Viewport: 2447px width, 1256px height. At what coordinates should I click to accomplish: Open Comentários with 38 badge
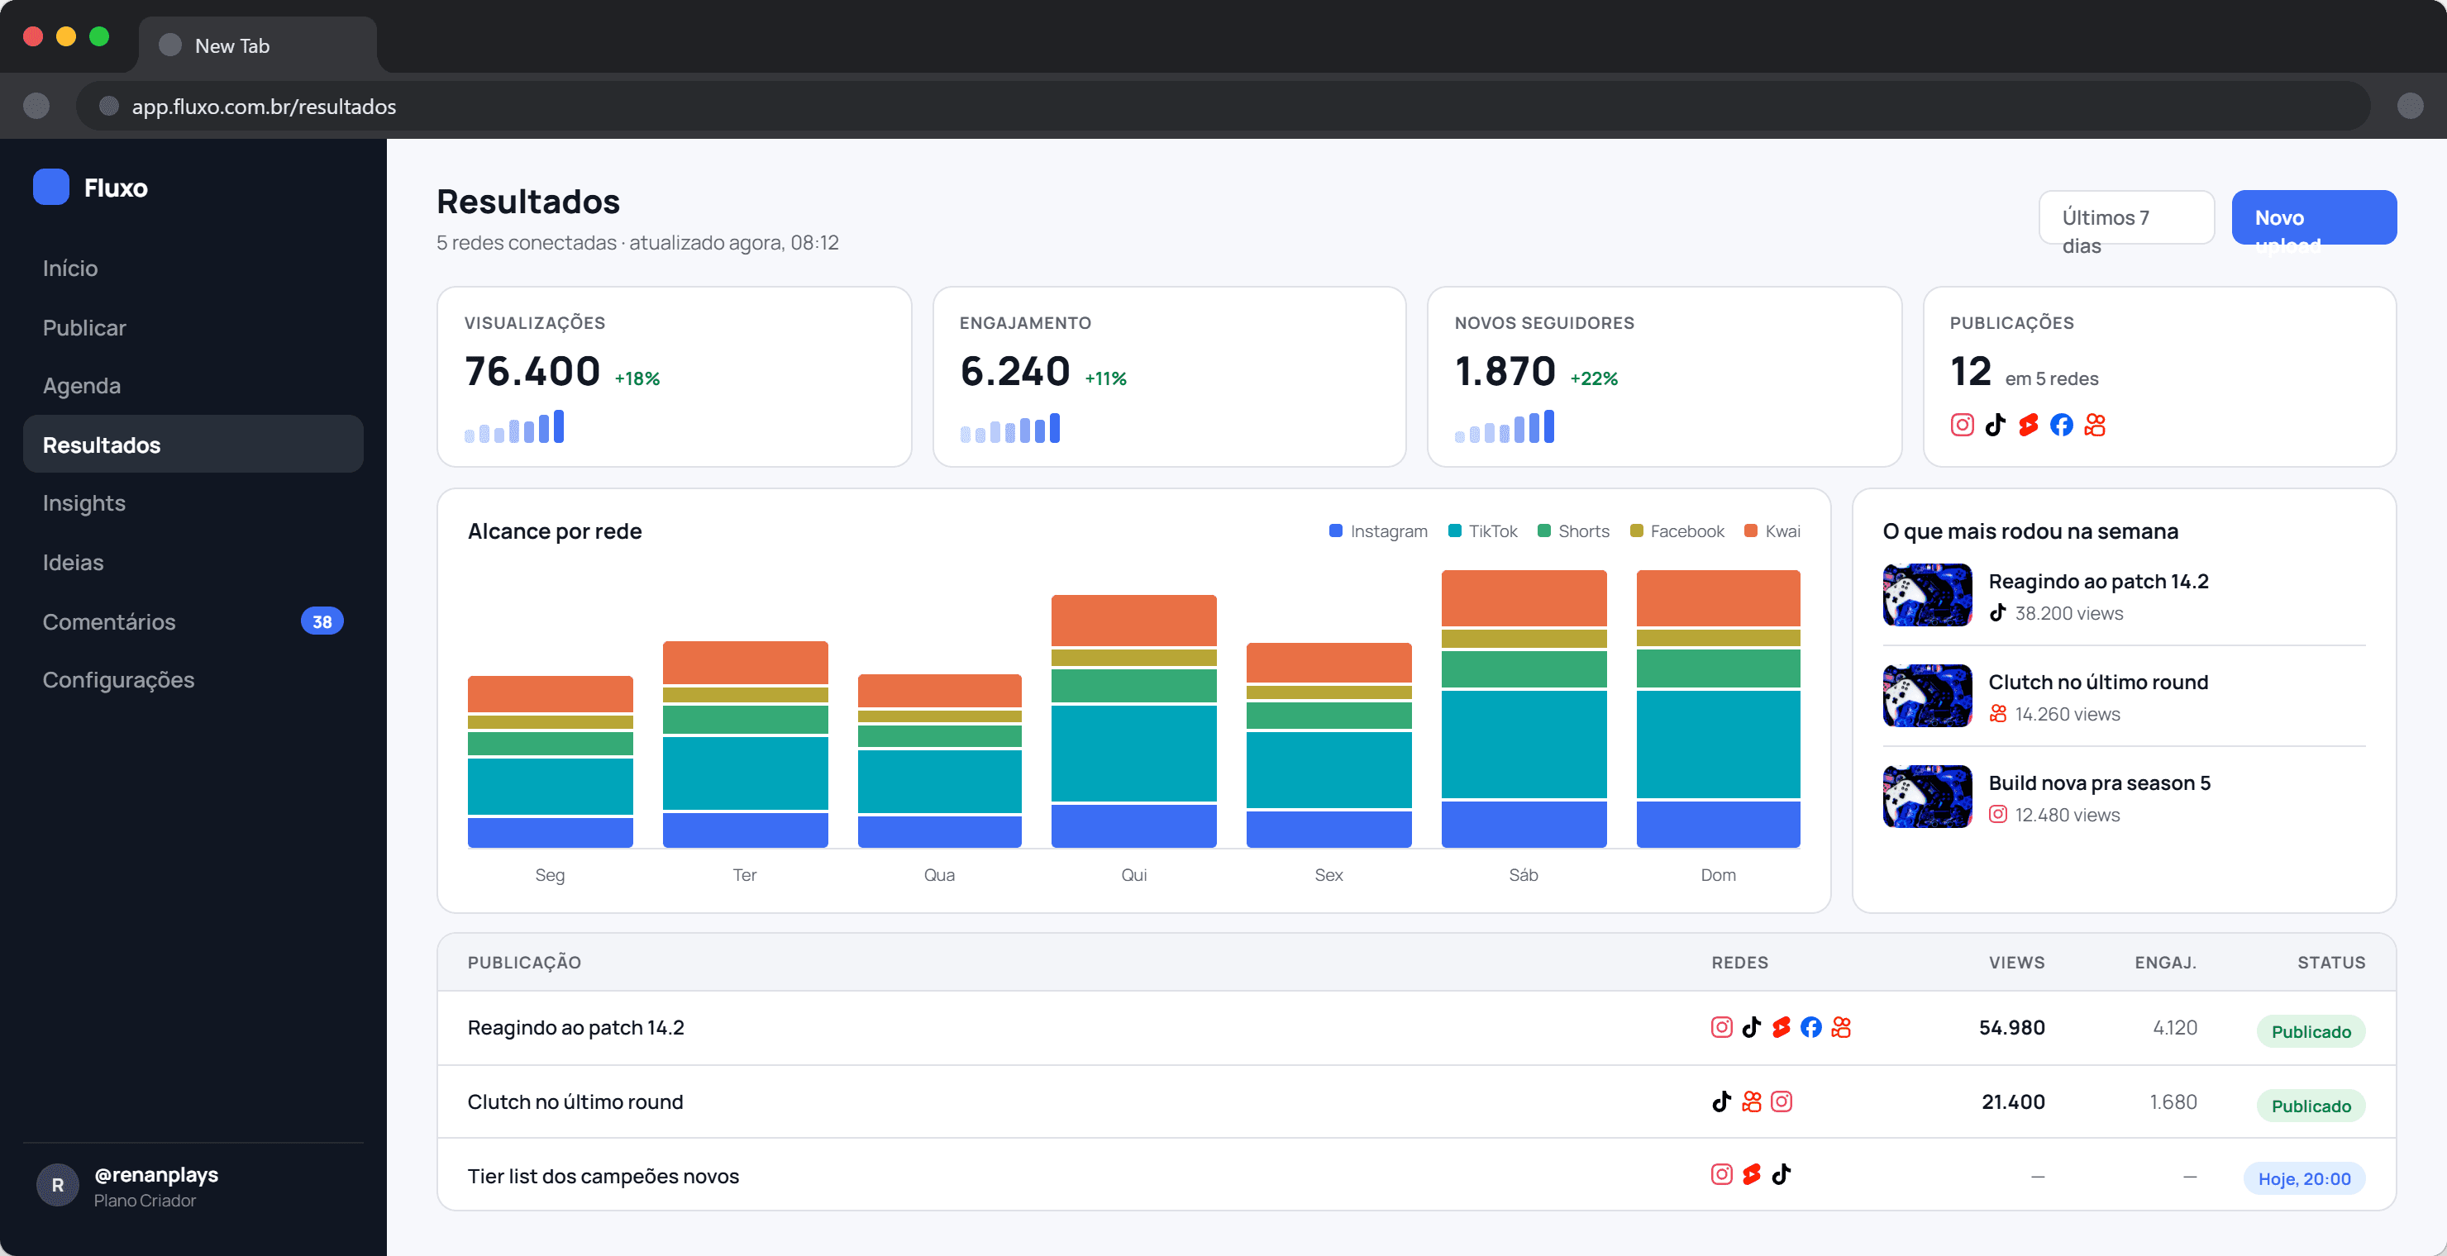(x=193, y=621)
